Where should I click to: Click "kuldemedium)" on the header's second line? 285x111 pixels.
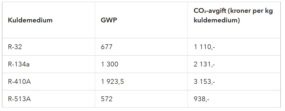217,20
